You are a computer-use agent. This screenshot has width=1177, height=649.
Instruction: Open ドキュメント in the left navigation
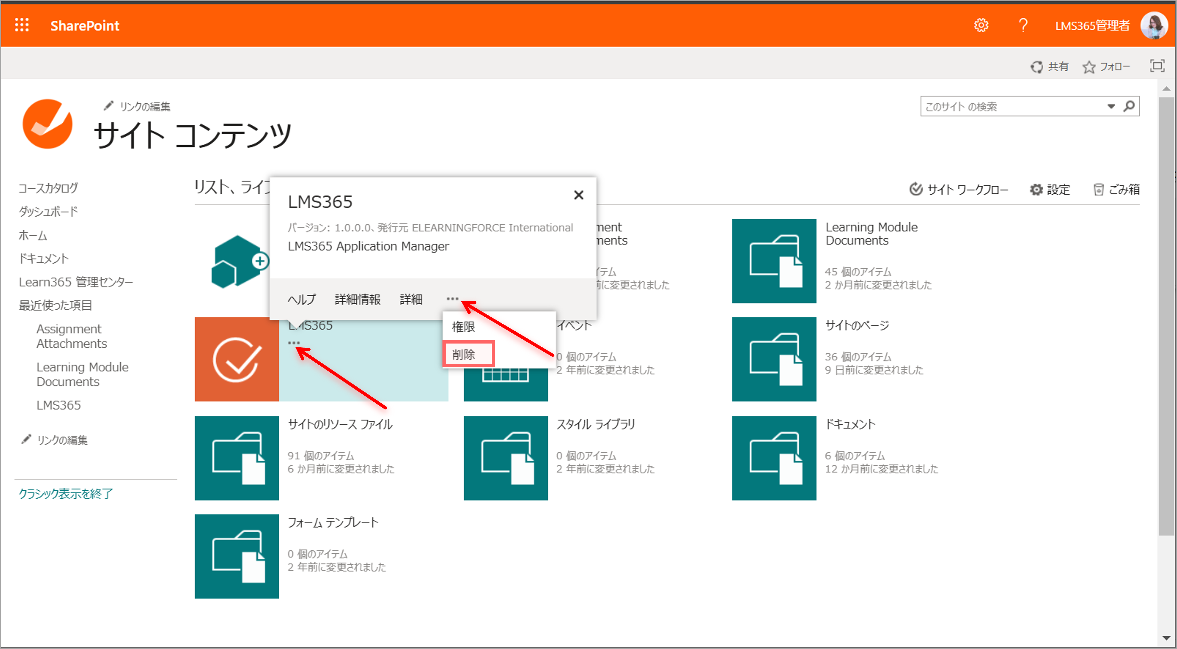pos(44,258)
